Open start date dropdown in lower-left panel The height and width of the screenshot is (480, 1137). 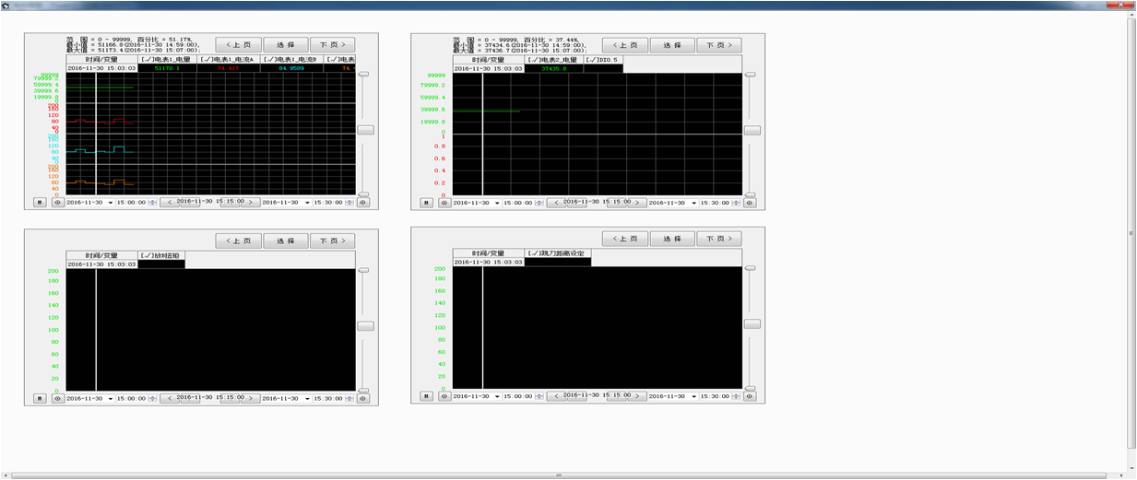111,398
